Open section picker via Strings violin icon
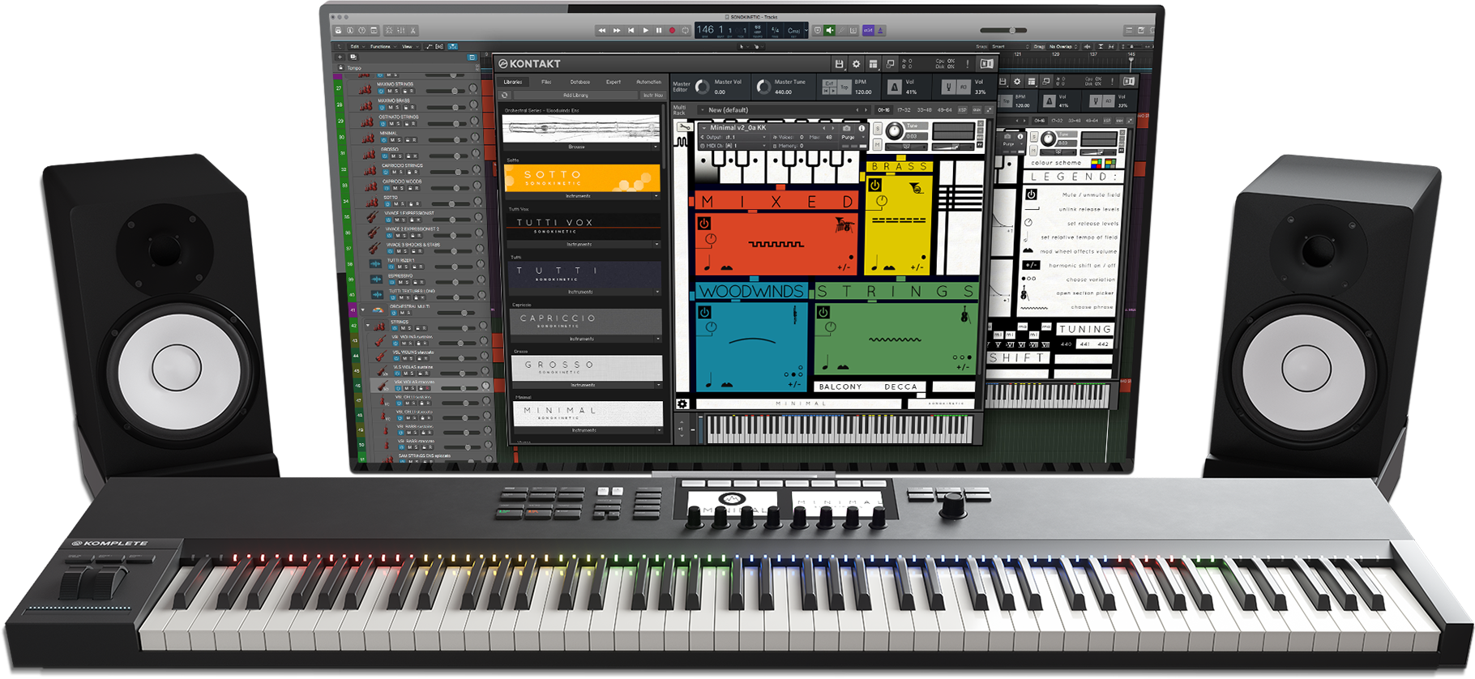The width and height of the screenshot is (1475, 679). [965, 314]
